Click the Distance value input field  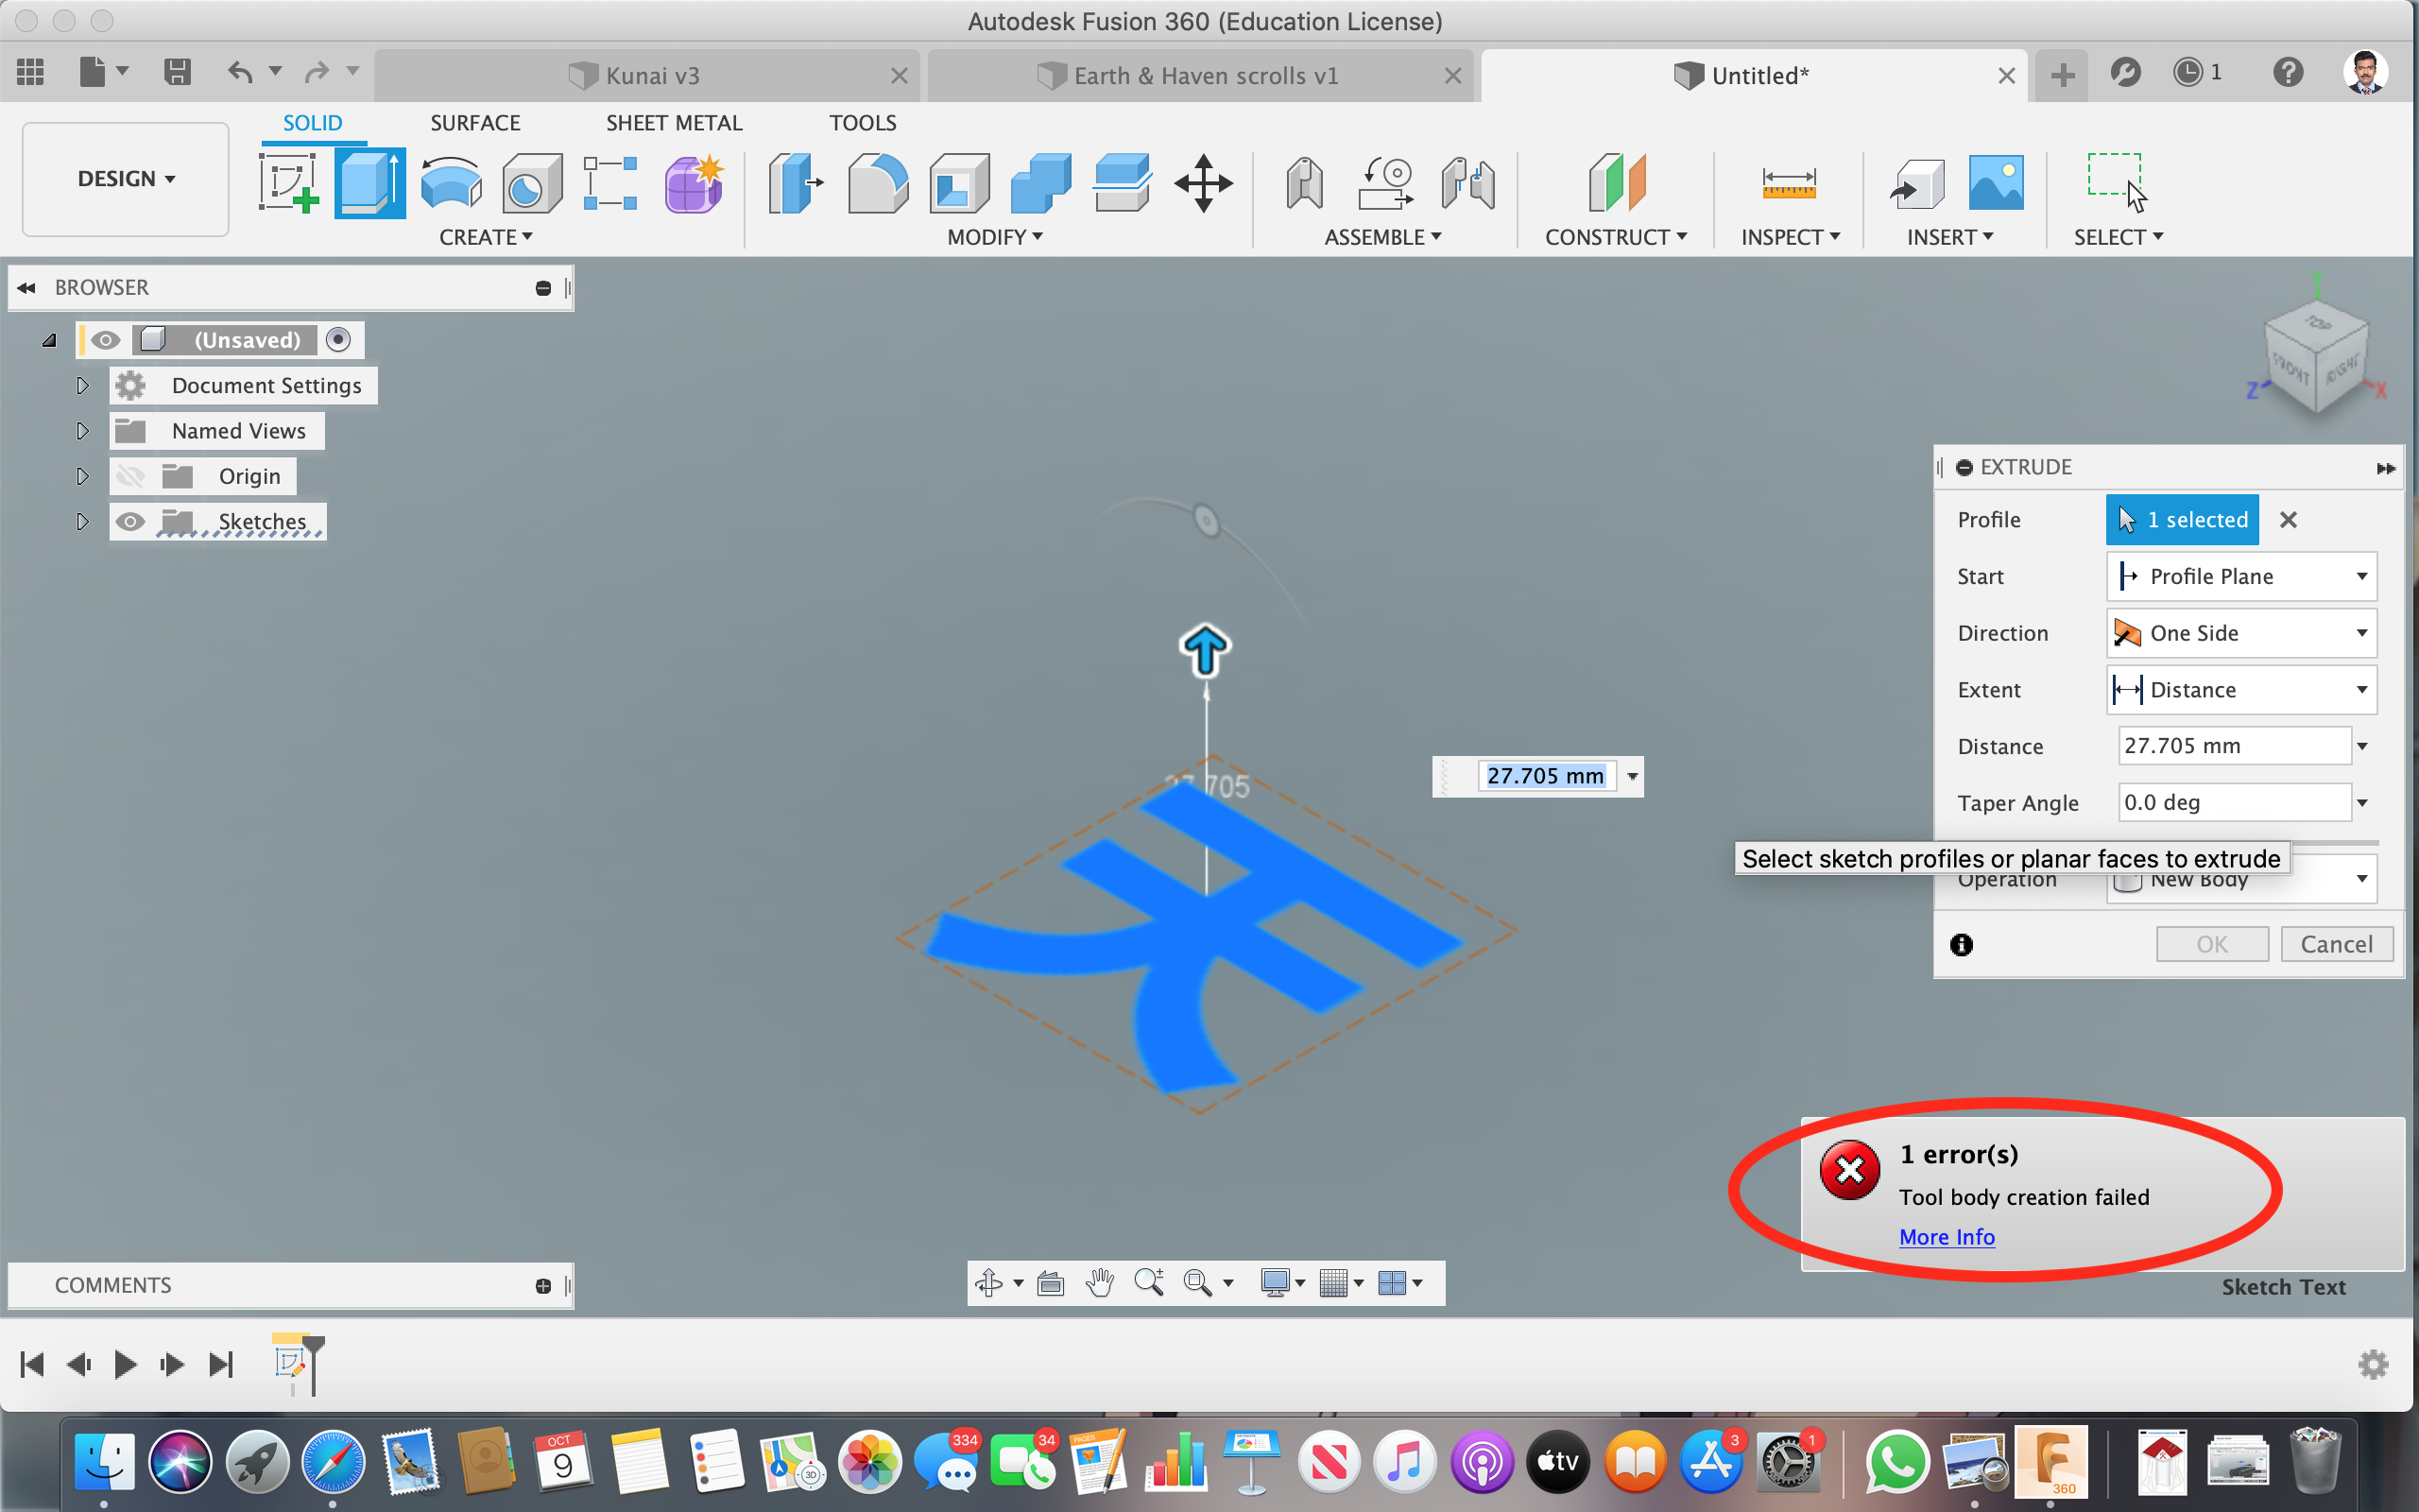click(x=2219, y=745)
